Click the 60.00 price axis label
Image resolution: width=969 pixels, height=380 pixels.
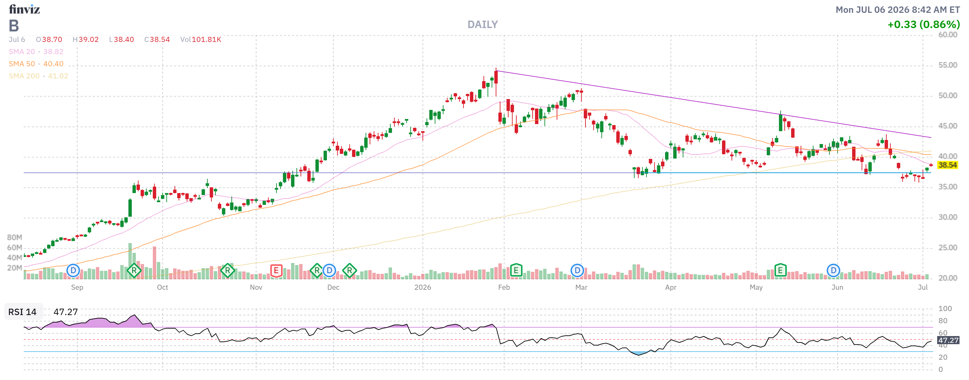pos(948,35)
